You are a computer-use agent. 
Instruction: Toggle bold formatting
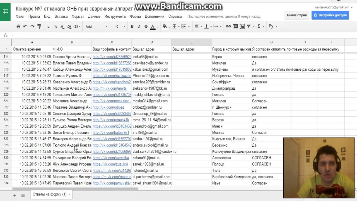(132, 27)
